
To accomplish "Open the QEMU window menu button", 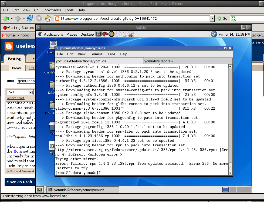I will click(39, 27).
